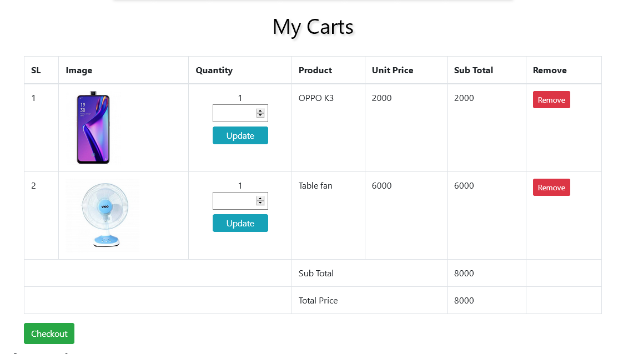Select the 'OPPO K3' product name
The width and height of the screenshot is (623, 354).
click(316, 98)
